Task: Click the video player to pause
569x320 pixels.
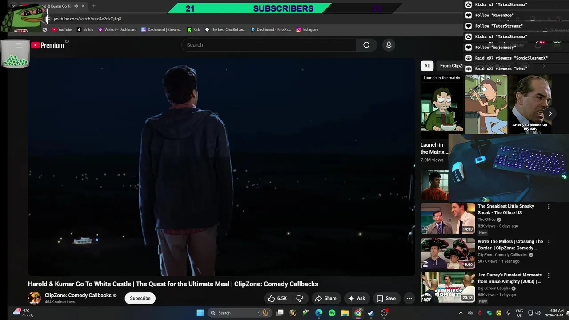Action: (221, 167)
